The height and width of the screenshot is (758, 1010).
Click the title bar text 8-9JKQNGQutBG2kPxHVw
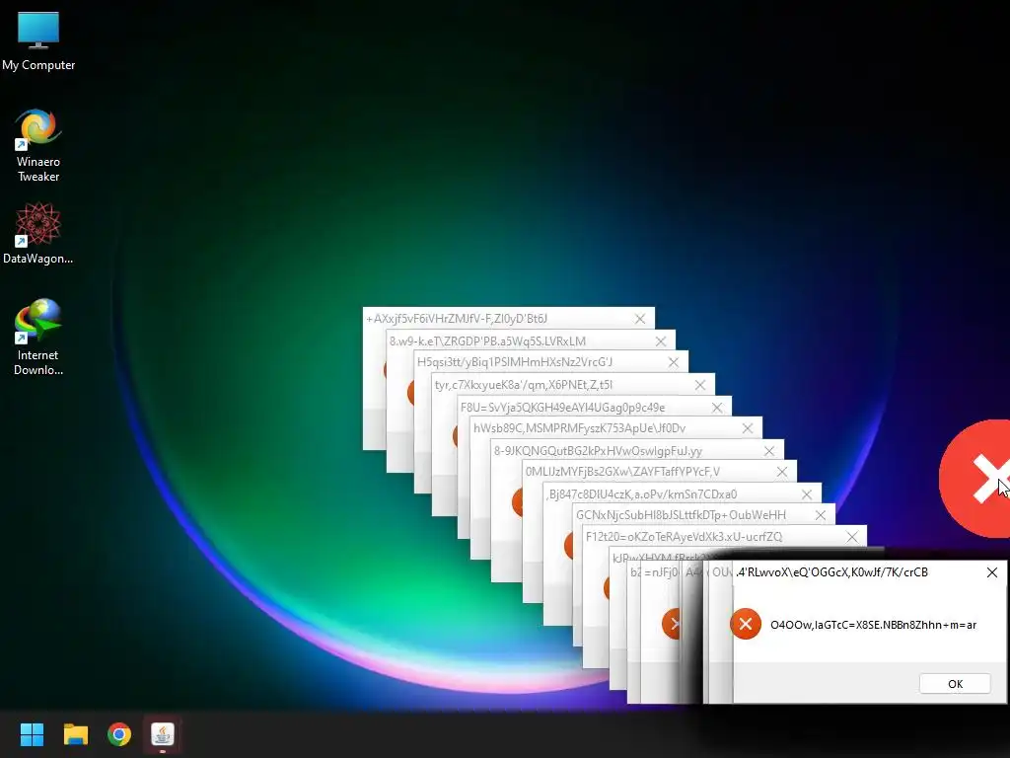[598, 450]
